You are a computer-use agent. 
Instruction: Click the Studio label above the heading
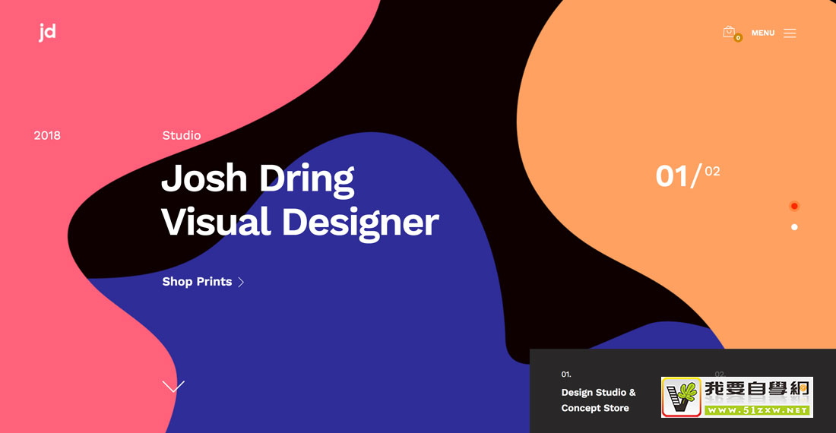point(182,136)
